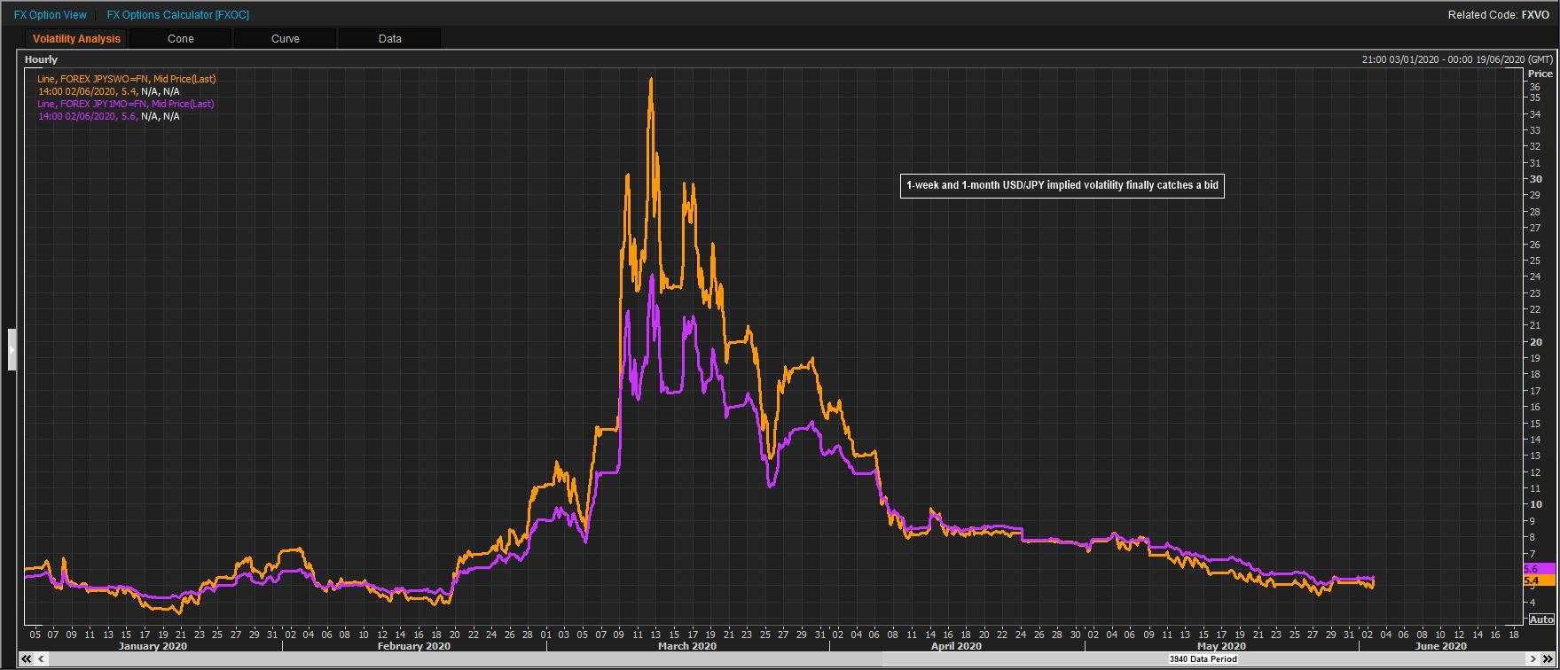This screenshot has width=1560, height=670.
Task: Jump to earliest data with double-left arrow
Action: 26,659
